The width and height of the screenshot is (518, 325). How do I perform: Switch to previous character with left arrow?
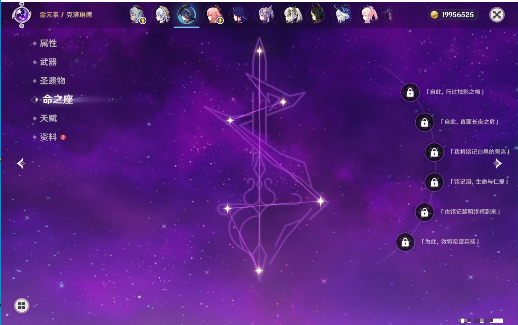[x=21, y=163]
